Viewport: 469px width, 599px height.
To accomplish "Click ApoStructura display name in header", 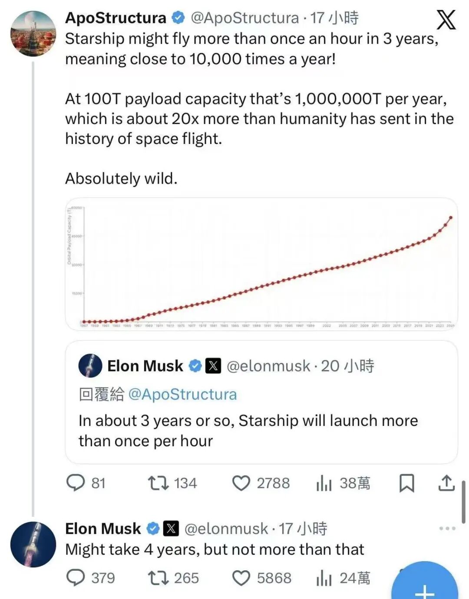I will [x=116, y=18].
